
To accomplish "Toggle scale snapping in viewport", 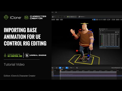I will [x=112, y=19].
